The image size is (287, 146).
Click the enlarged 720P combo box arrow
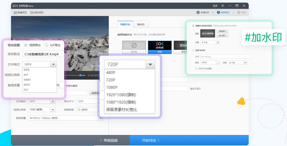point(150,64)
